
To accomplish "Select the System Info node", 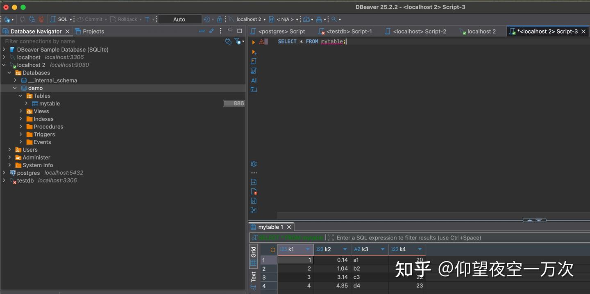I will [x=38, y=165].
